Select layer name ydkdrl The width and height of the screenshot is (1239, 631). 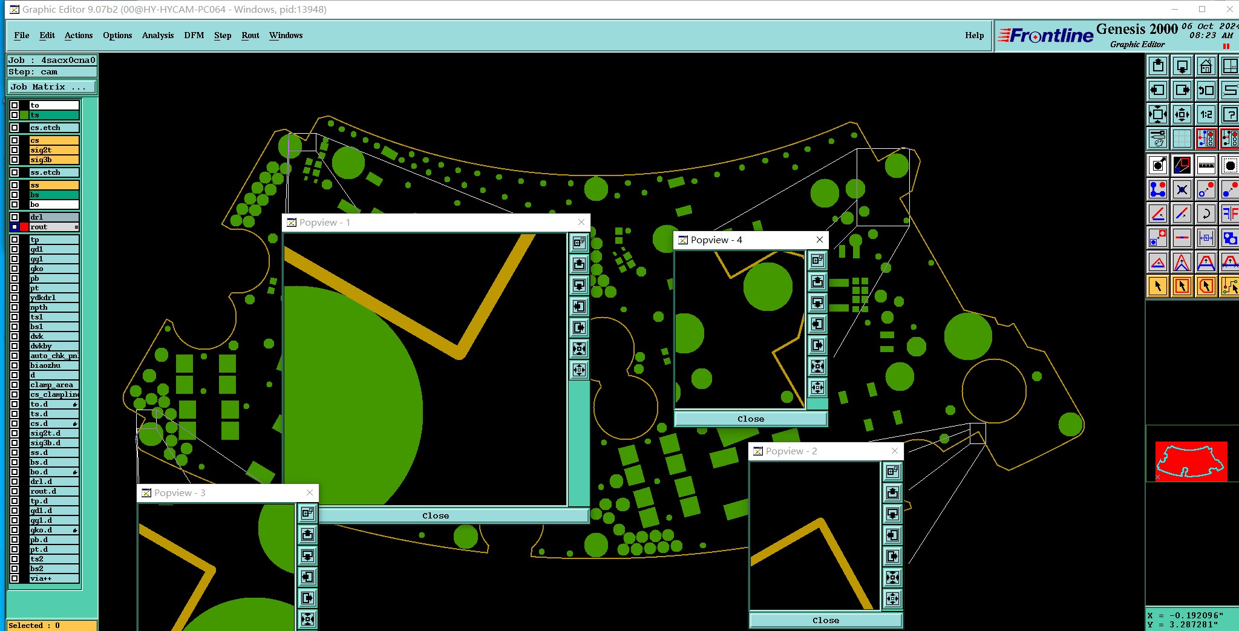click(54, 298)
